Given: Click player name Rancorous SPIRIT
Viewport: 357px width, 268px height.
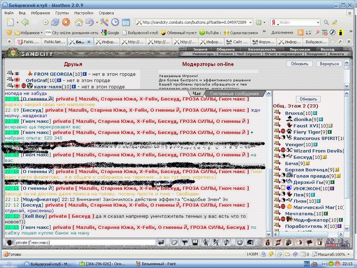Looking at the screenshot, I should (x=316, y=138).
